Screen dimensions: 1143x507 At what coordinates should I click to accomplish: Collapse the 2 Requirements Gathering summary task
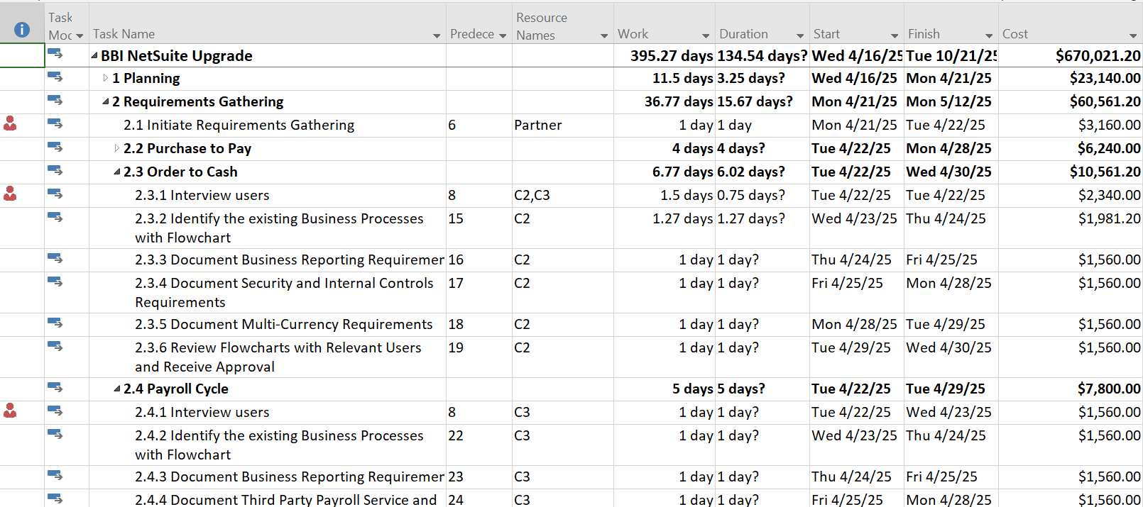coord(106,101)
